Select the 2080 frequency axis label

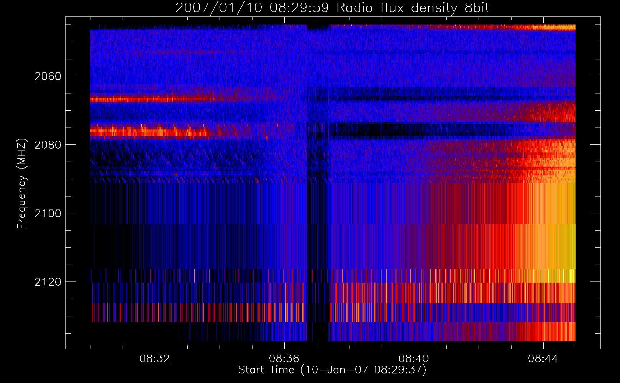(x=48, y=145)
